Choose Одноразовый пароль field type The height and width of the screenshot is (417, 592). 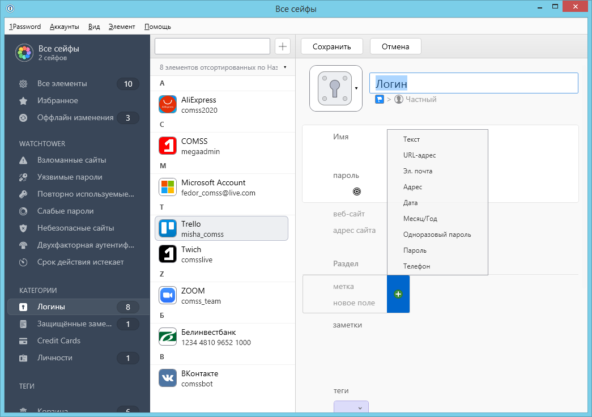[437, 235]
